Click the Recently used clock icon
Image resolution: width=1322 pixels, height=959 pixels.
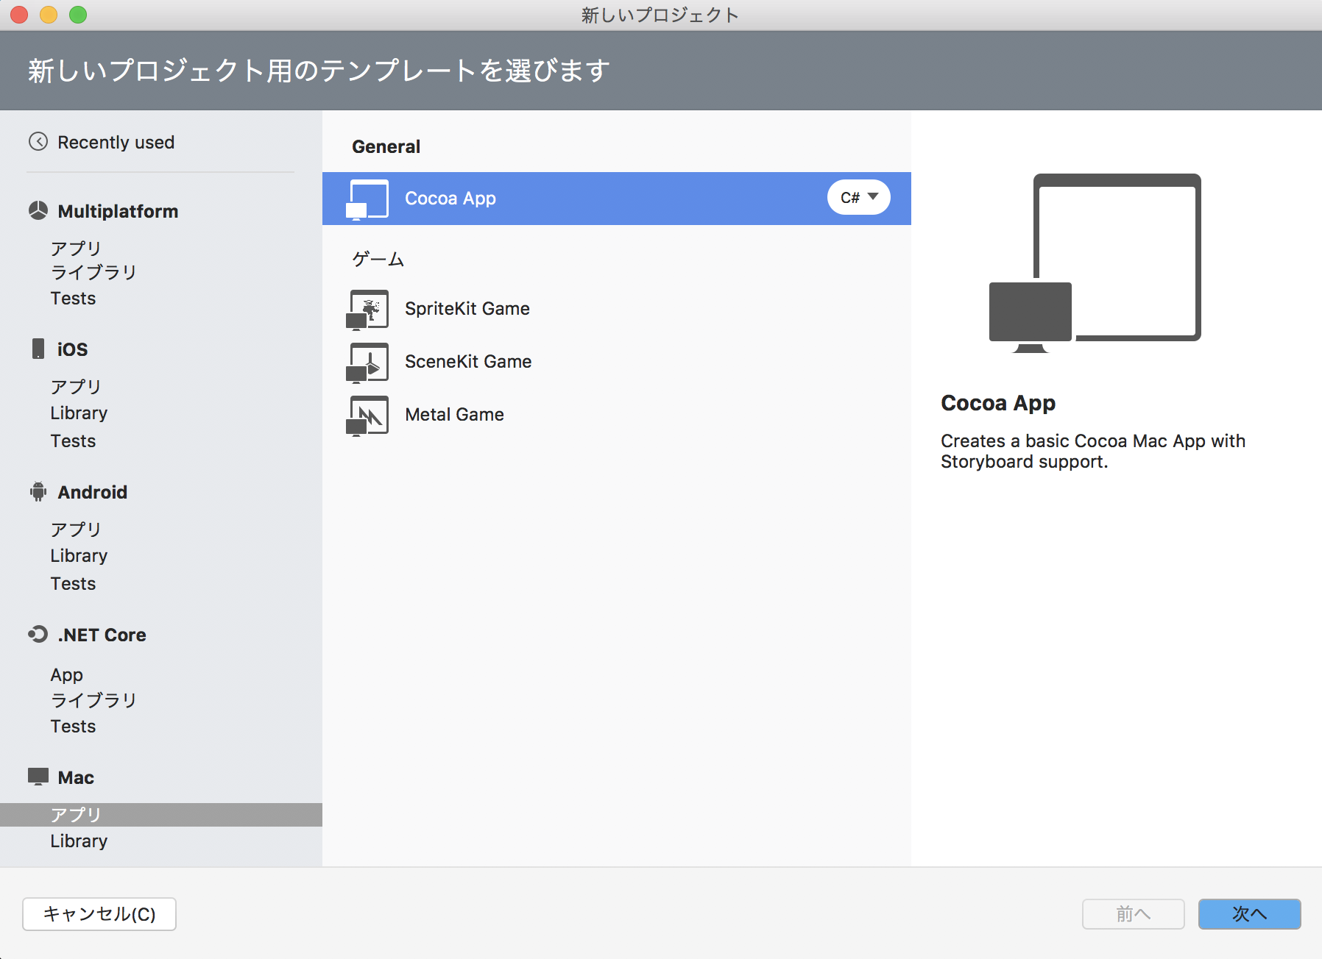[x=38, y=141]
